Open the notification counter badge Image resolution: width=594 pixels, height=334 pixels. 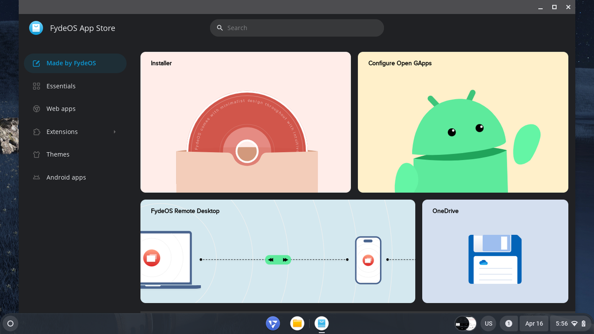point(509,323)
